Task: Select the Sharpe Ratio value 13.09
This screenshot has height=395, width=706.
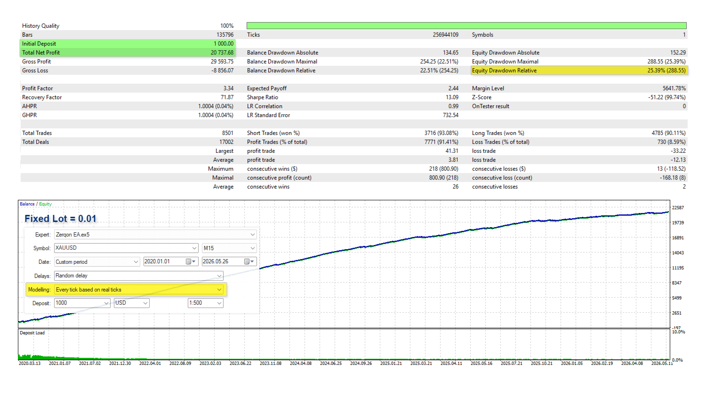Action: [452, 97]
